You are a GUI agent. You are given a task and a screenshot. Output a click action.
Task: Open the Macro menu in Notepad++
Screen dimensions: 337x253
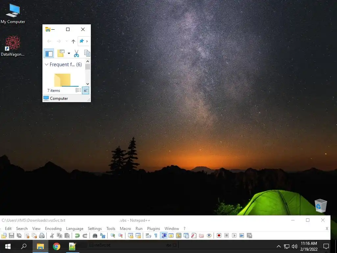click(x=125, y=229)
